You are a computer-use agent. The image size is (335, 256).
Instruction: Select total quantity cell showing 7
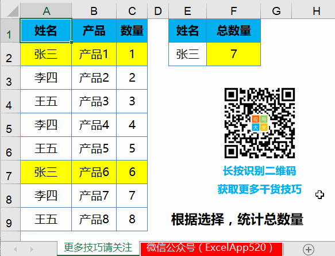(233, 54)
